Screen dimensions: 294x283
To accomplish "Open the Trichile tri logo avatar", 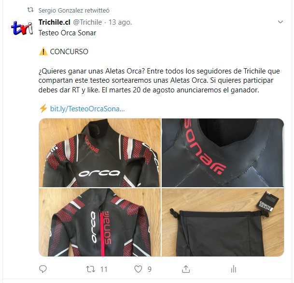I will (22, 29).
